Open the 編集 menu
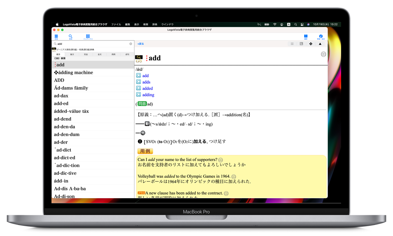393x236 pixels. click(x=128, y=24)
